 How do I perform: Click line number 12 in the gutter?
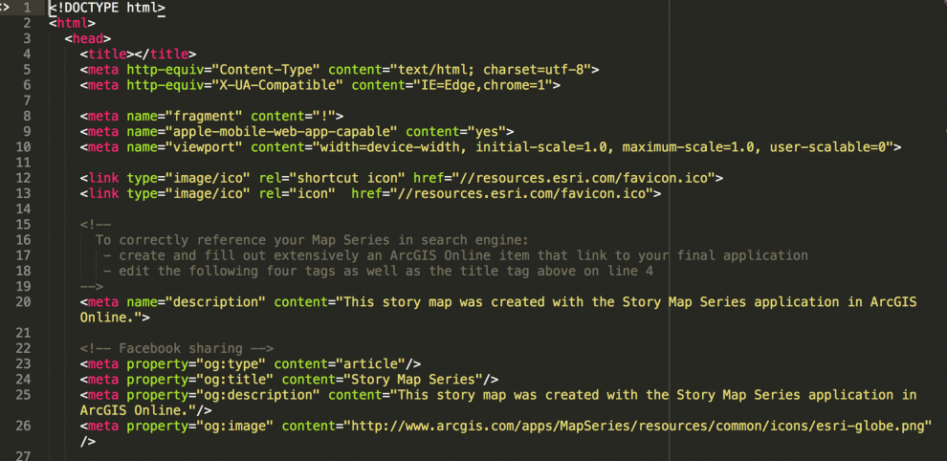(24, 178)
